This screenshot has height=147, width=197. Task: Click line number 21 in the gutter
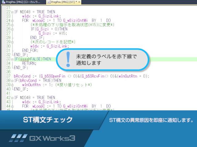(8, 8)
